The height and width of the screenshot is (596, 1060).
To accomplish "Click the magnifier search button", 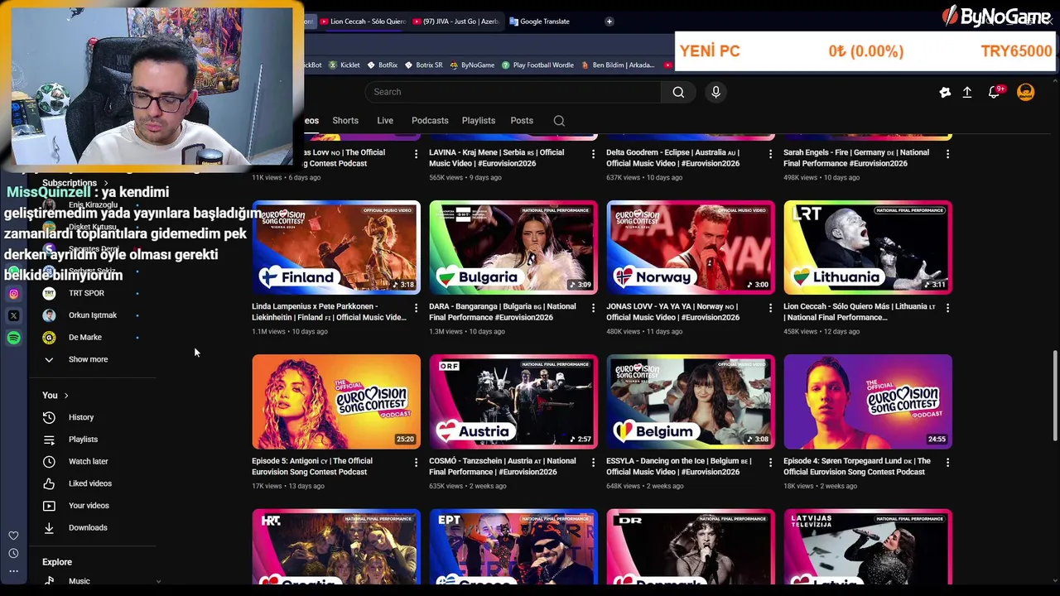I will click(678, 92).
